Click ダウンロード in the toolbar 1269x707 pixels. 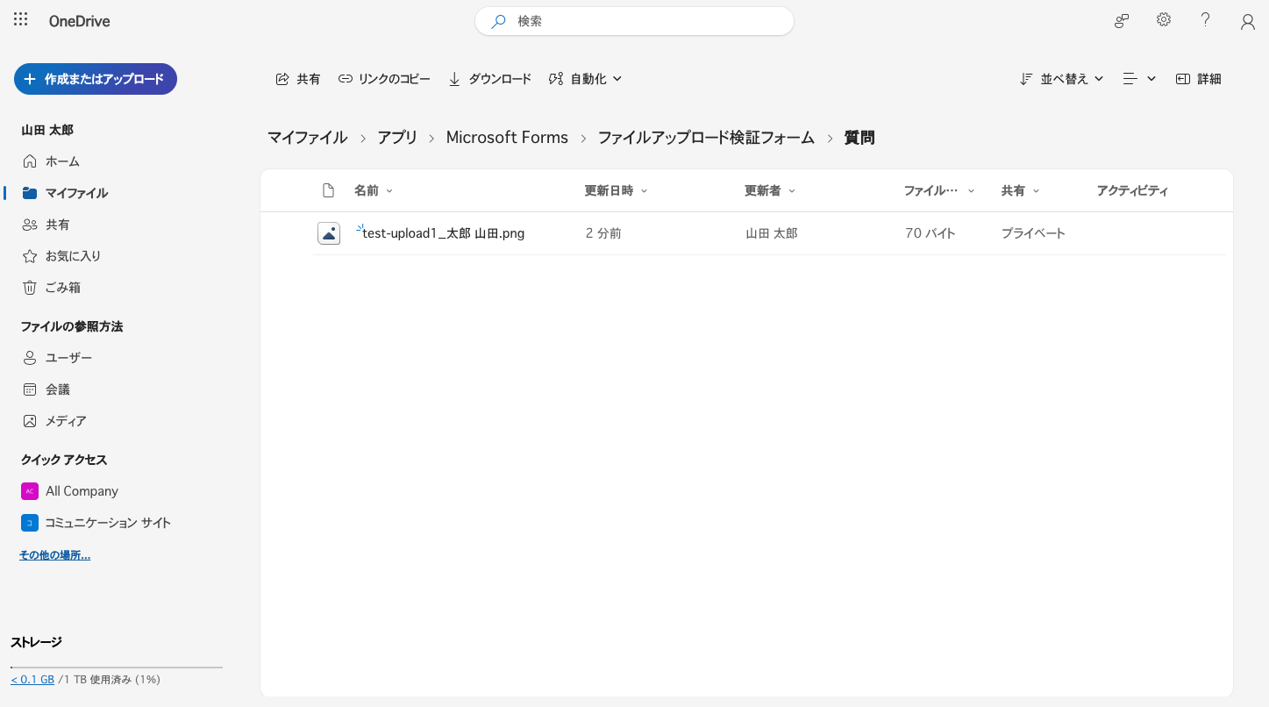click(x=490, y=79)
